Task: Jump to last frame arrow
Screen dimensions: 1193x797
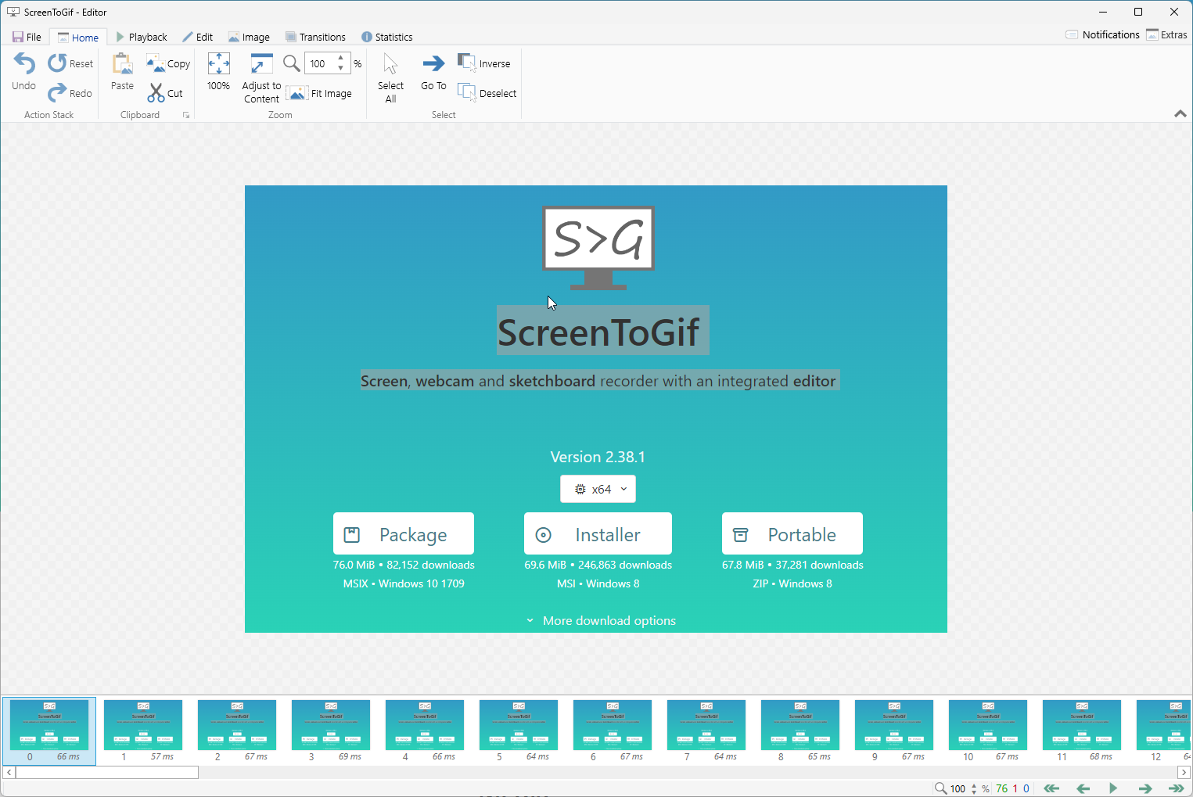Action: (x=1176, y=788)
